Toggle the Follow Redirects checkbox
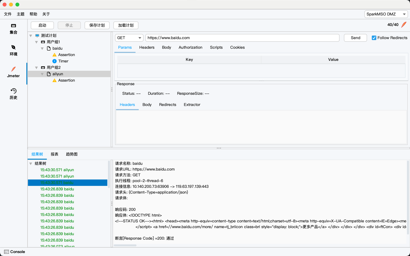This screenshot has width=410, height=256. (x=374, y=38)
